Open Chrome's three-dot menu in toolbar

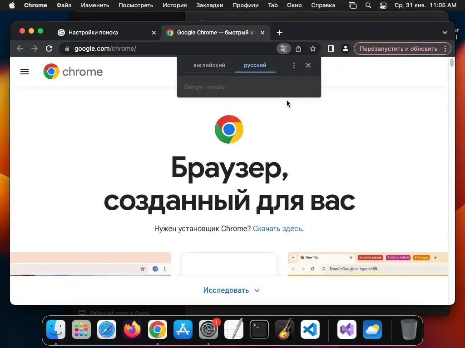pos(445,48)
